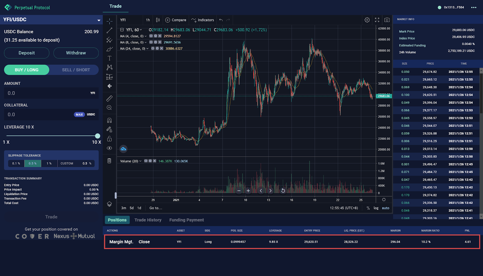
Task: Hide all drawings with the eye icon
Action: click(109, 148)
